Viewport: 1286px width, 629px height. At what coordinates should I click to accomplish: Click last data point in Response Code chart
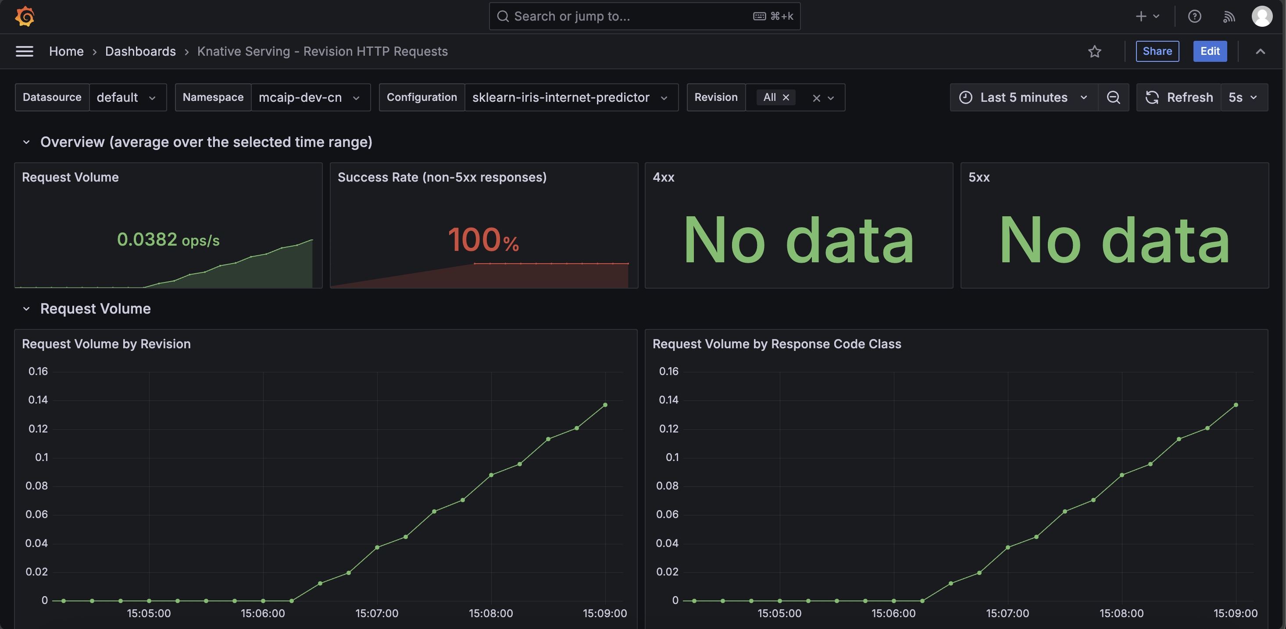pyautogui.click(x=1236, y=405)
